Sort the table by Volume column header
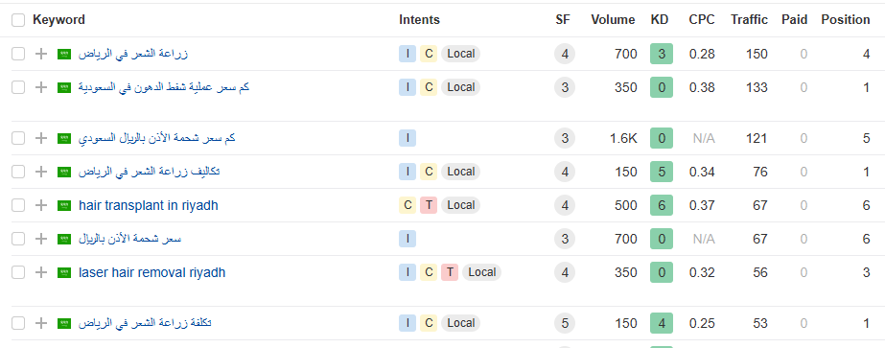The image size is (885, 348). (x=613, y=20)
